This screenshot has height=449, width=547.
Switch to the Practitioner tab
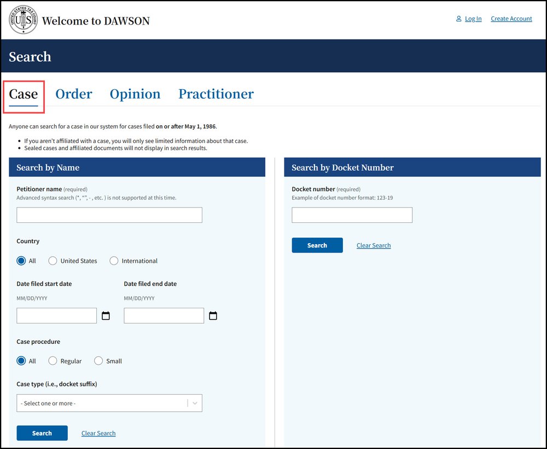point(216,94)
